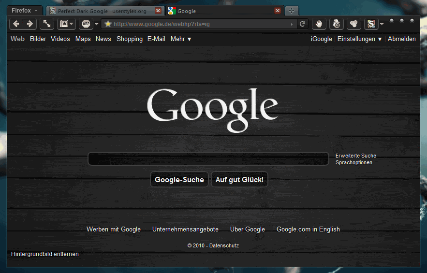Reload the page with the refresh icon

[x=302, y=24]
